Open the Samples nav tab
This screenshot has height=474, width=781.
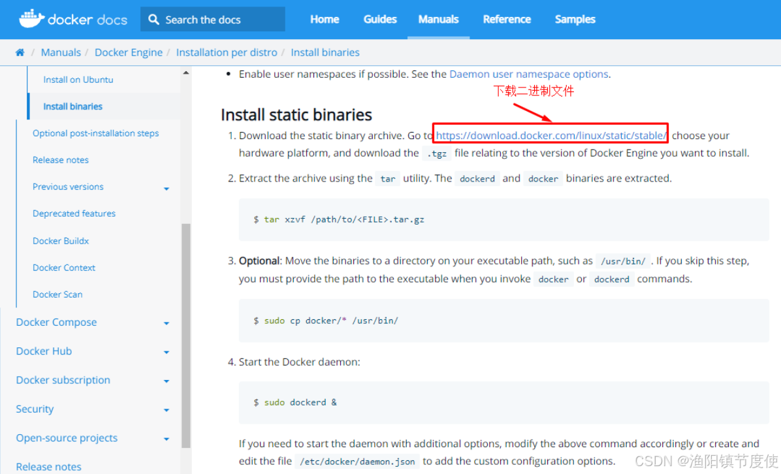pyautogui.click(x=575, y=20)
